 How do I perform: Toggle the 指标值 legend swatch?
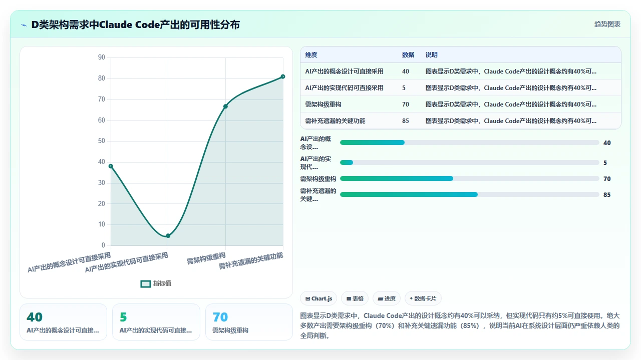[x=146, y=283]
